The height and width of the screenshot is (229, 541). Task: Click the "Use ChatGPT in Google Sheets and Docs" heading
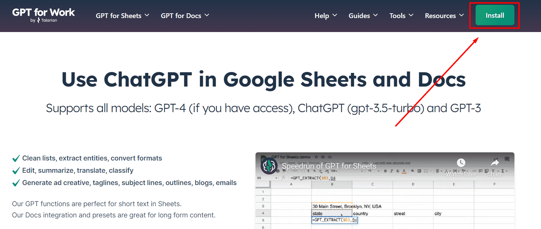coord(264,79)
